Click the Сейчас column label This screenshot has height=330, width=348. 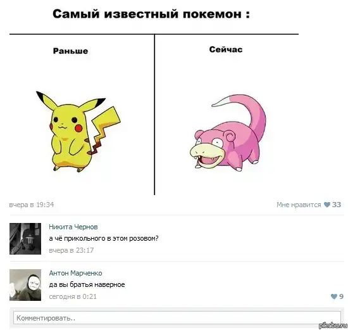coord(226,49)
